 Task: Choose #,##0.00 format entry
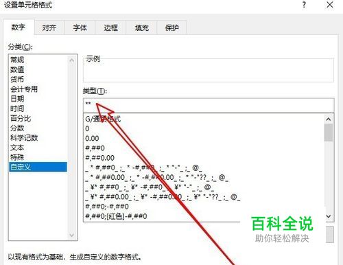pyautogui.click(x=204, y=158)
